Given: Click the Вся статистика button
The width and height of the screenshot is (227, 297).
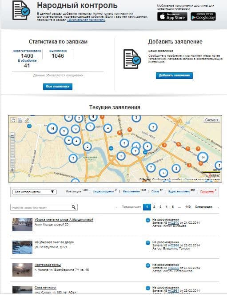Looking at the screenshot, I should click(x=58, y=87).
